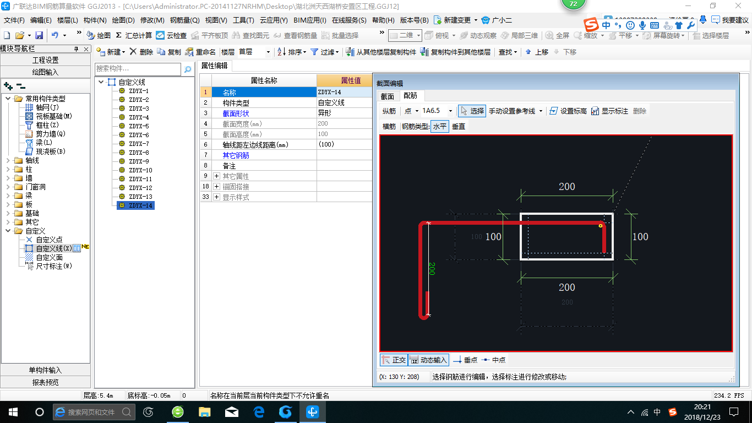Expand the 轴线 tree folder
Screen dimensions: 752x423
pyautogui.click(x=9, y=161)
